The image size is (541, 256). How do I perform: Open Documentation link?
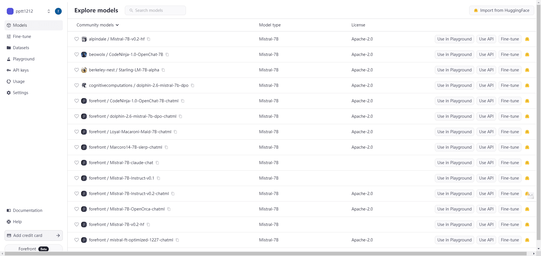(x=34, y=210)
